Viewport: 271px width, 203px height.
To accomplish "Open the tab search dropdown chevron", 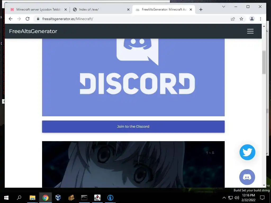I will point(223,7).
